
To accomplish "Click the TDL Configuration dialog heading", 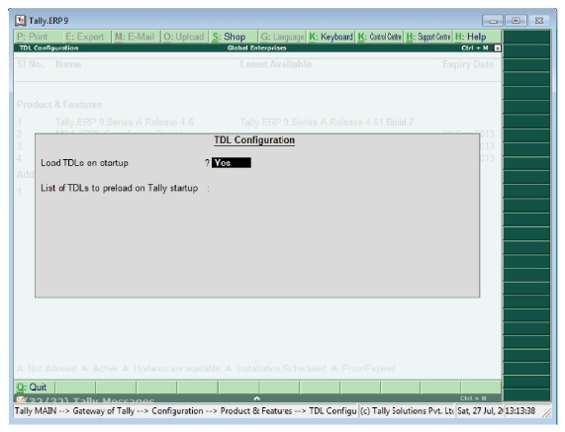I will [254, 140].
